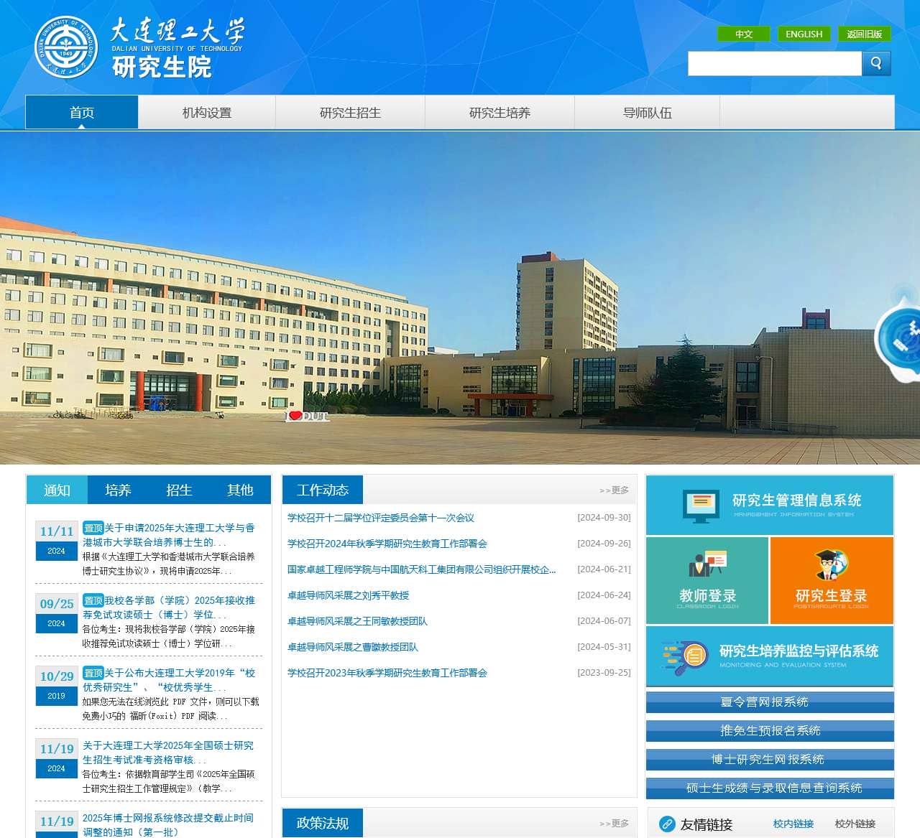Click the date [2024-09-26]

click(604, 544)
